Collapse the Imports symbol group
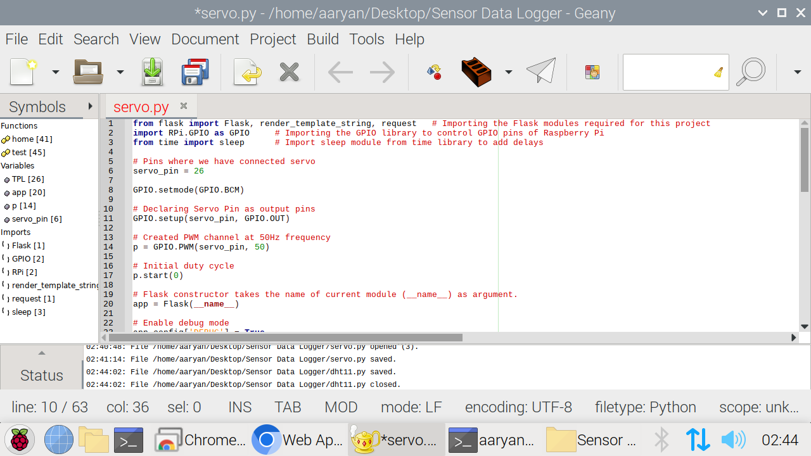The height and width of the screenshot is (456, 811). (16, 232)
